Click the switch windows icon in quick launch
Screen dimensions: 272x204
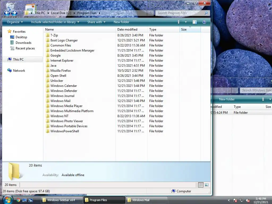[31, 200]
